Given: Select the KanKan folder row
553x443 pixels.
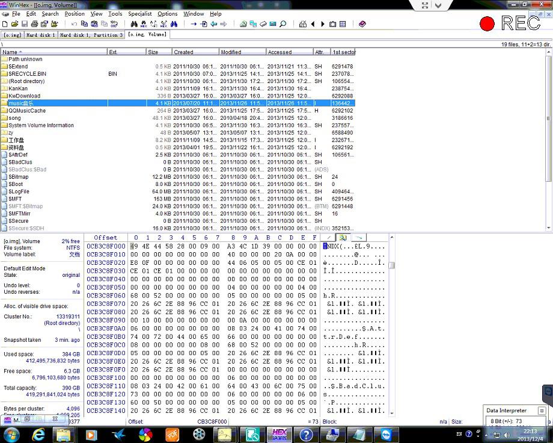Looking at the screenshot, I should coord(178,88).
